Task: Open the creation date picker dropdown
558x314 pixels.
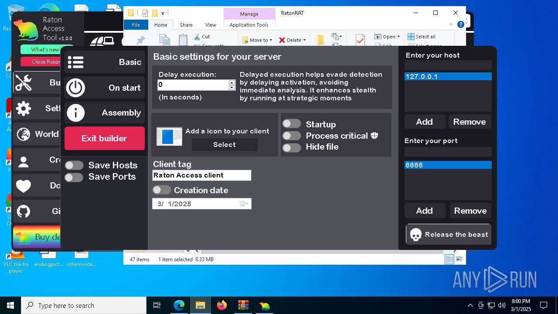Action: click(x=245, y=204)
